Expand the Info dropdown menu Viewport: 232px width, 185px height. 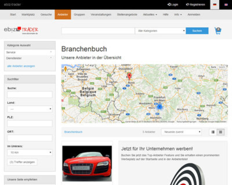(x=178, y=14)
